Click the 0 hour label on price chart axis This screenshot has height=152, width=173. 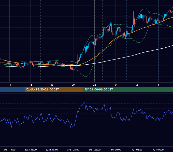pos(116,85)
